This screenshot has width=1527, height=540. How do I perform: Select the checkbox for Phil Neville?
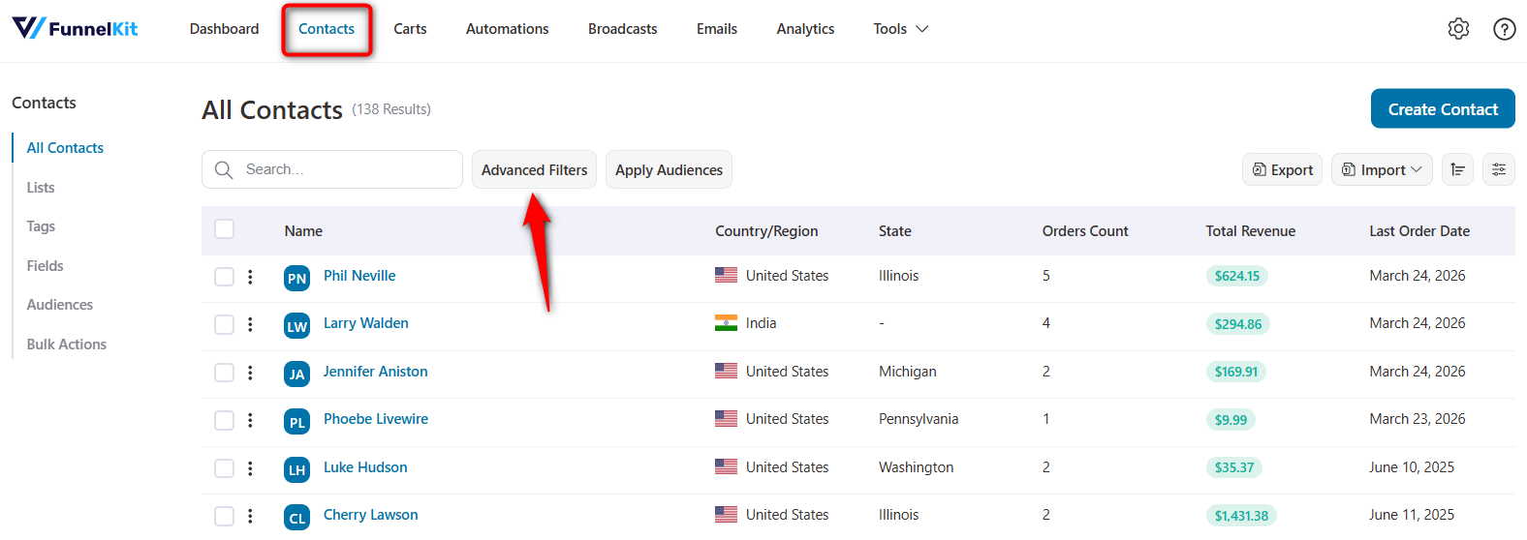point(224,277)
